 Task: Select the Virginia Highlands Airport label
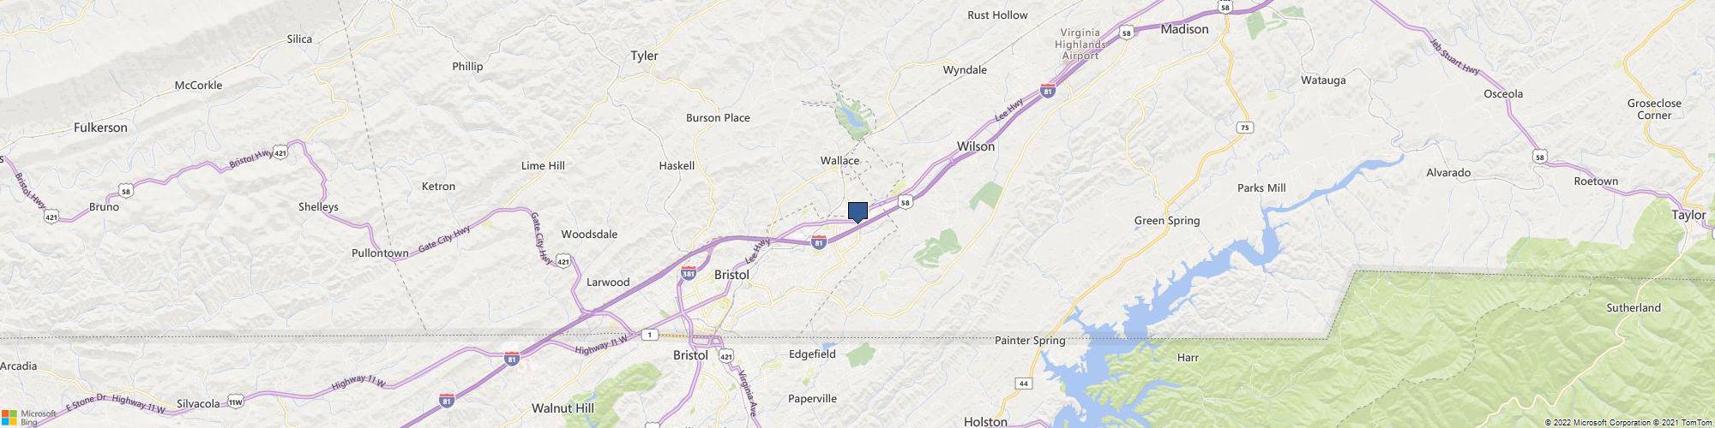(x=1080, y=44)
